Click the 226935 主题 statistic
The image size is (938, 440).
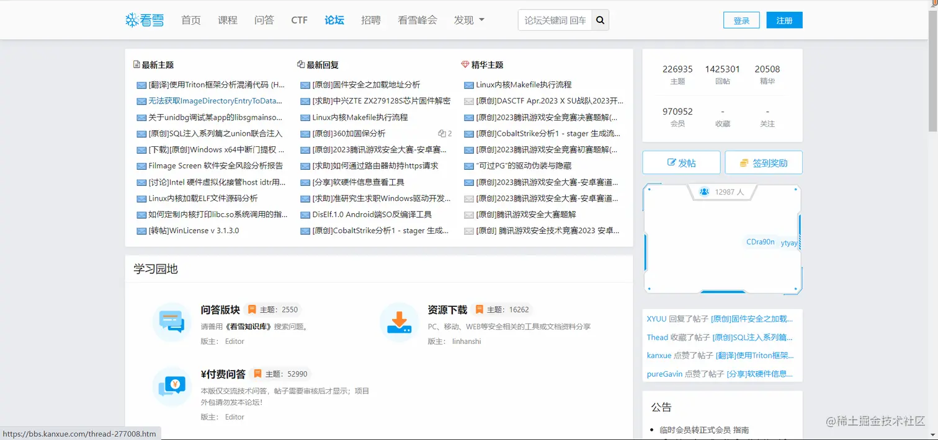[677, 74]
